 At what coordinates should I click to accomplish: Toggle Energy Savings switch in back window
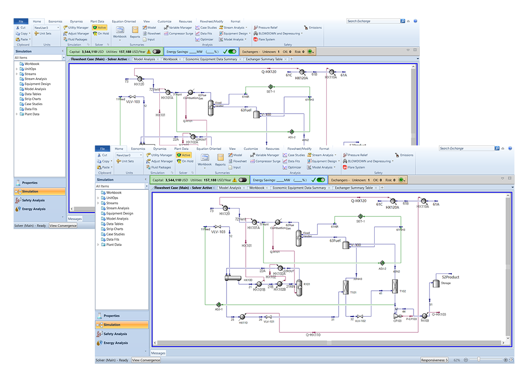tap(232, 51)
